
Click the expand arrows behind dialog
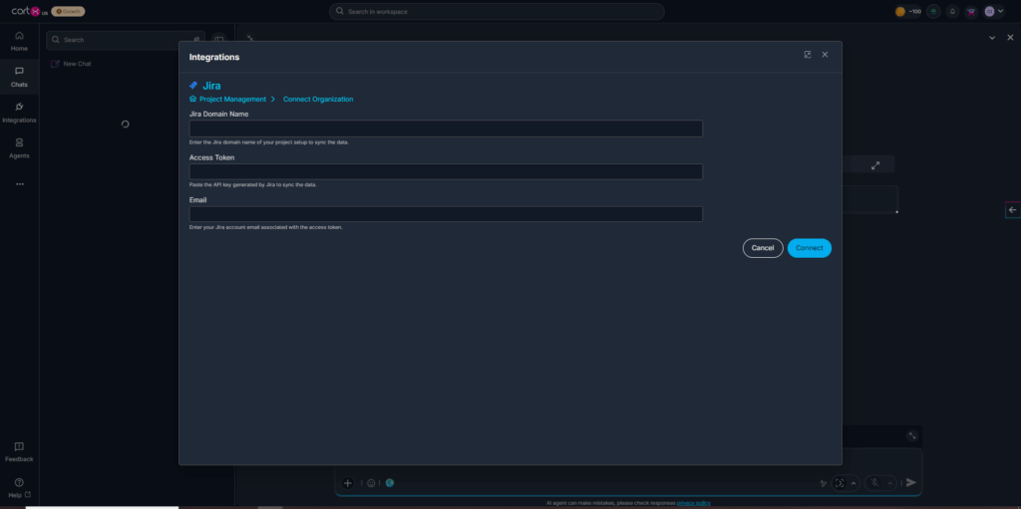click(875, 165)
